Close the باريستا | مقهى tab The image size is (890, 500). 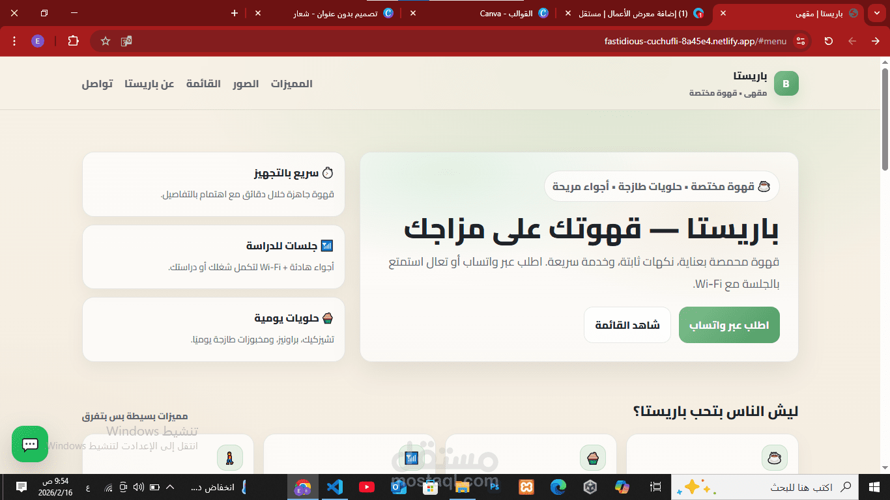pos(723,13)
